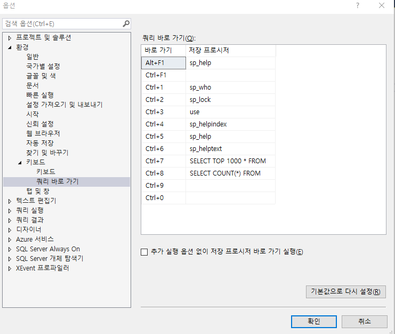The width and height of the screenshot is (395, 334).
Task: Expand SQL Server Always On arrow
Action: 10,249
